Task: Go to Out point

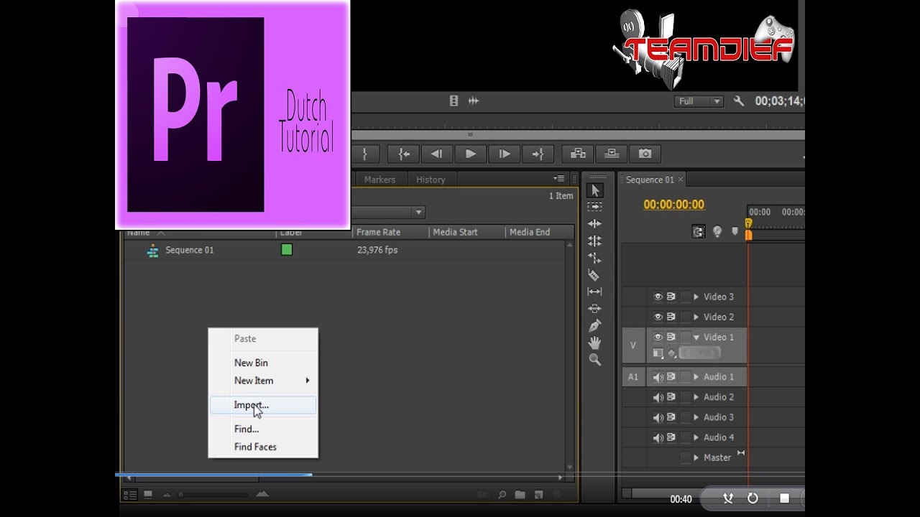Action: tap(538, 154)
